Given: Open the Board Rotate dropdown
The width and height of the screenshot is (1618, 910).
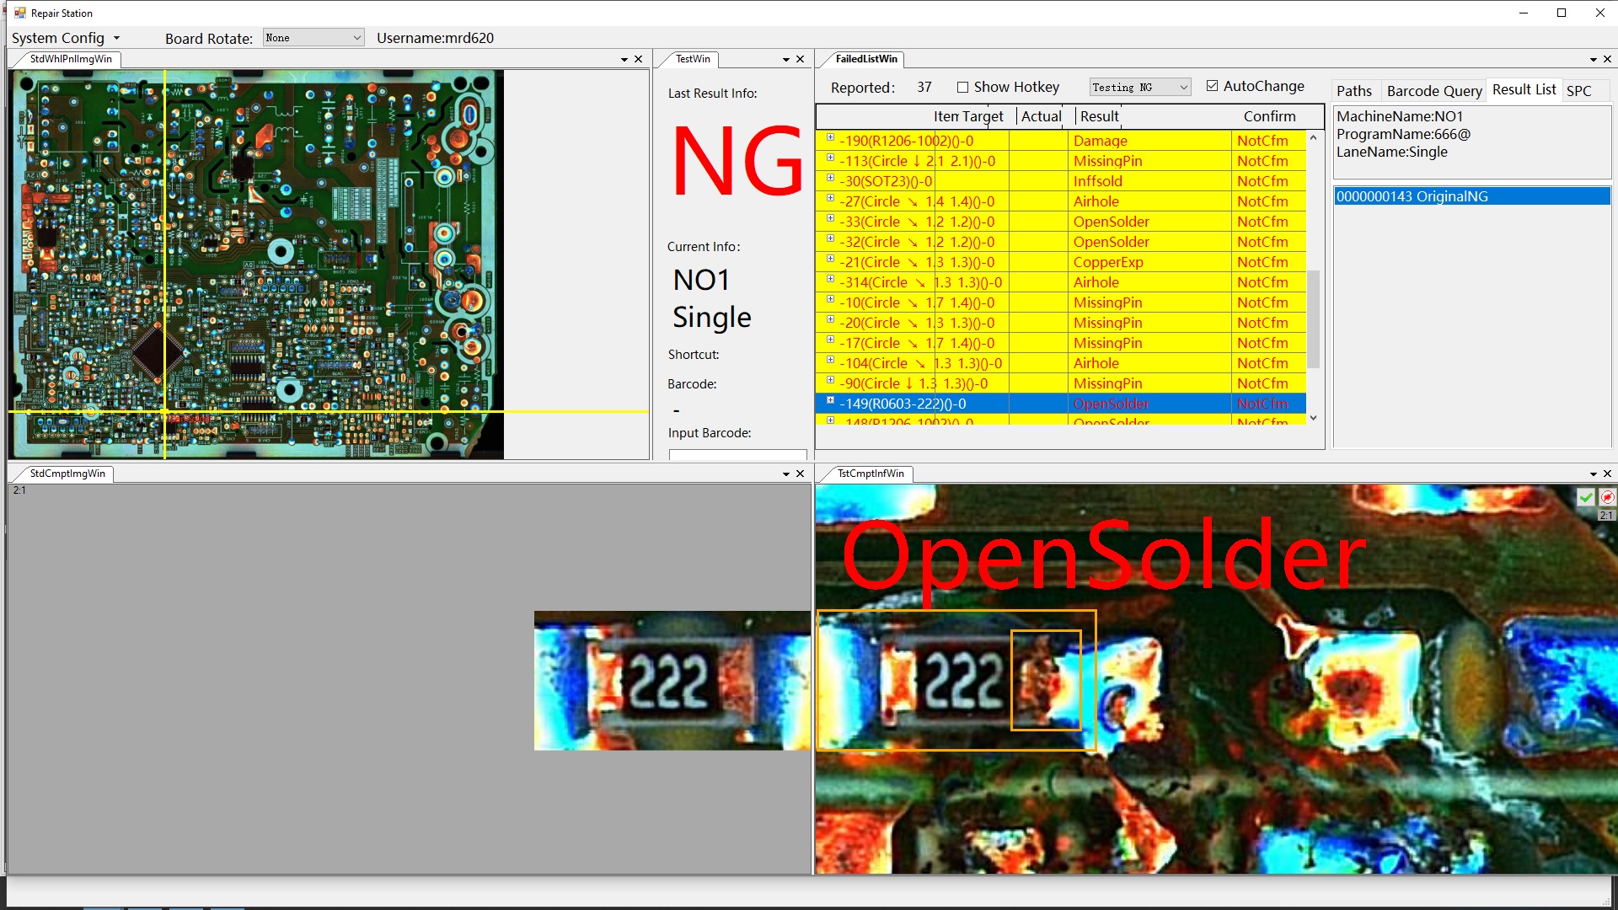Looking at the screenshot, I should click(x=313, y=38).
